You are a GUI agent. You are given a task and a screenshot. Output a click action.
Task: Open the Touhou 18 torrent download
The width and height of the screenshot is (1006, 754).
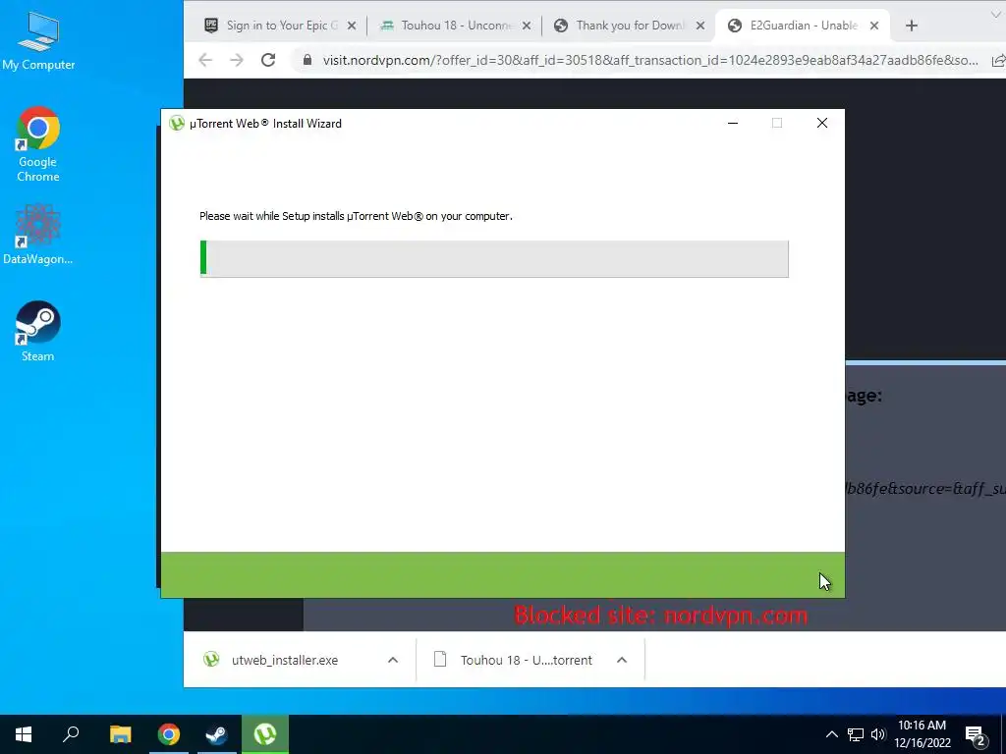[516, 660]
